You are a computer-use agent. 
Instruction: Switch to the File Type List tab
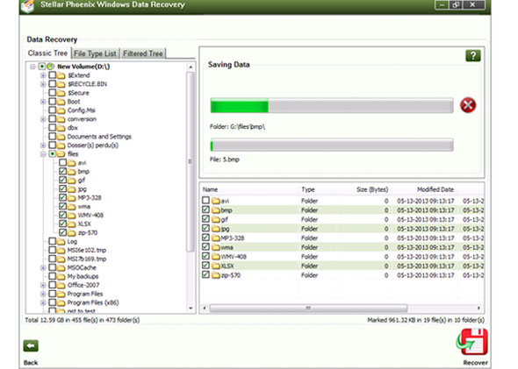coord(95,53)
